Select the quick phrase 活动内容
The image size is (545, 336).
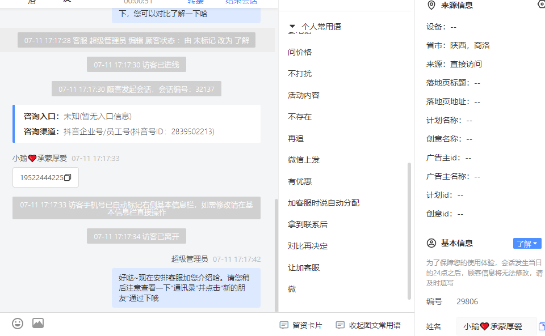tap(303, 95)
